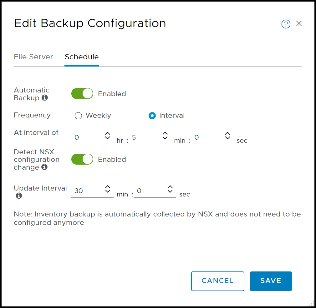The image size is (316, 308).
Task: Click the Automatic Backup info icon
Action: (45, 98)
